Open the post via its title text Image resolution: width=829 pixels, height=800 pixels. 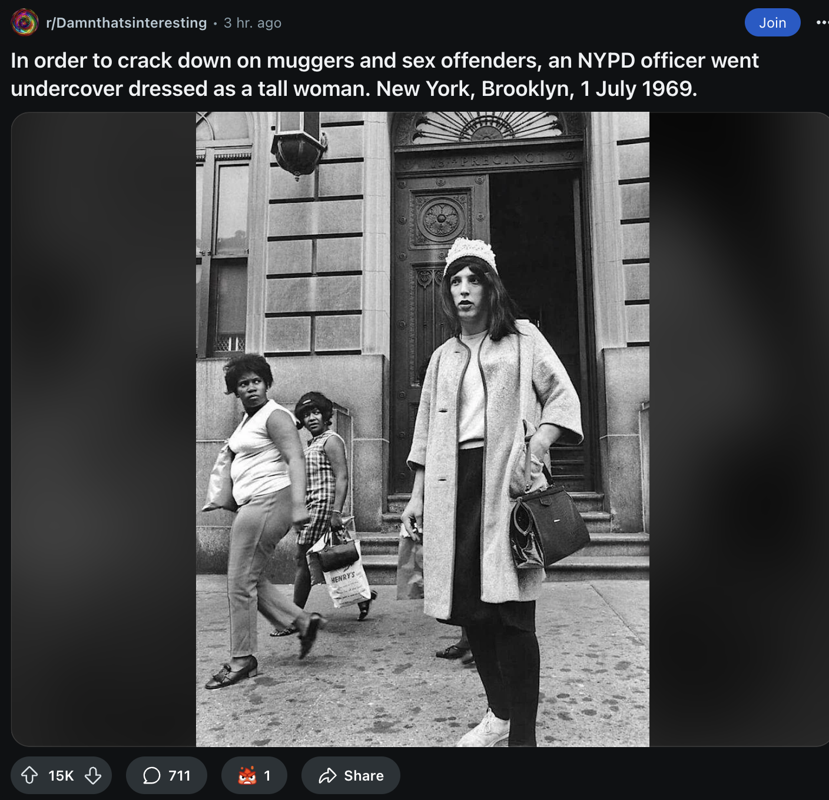point(384,74)
